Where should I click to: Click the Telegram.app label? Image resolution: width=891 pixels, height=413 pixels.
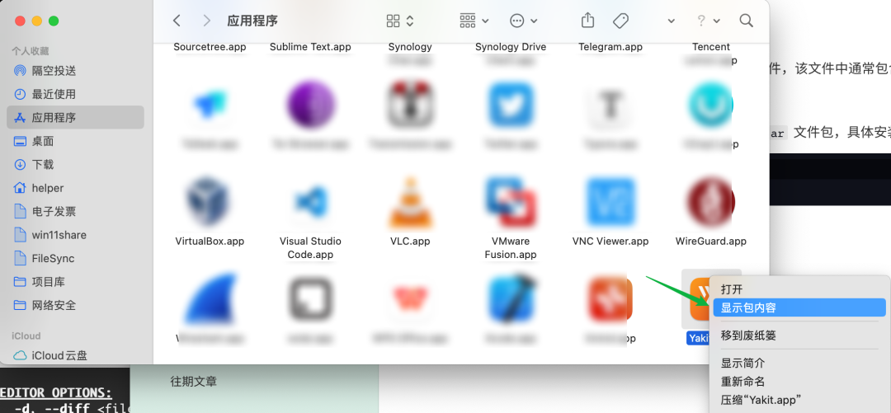[610, 47]
